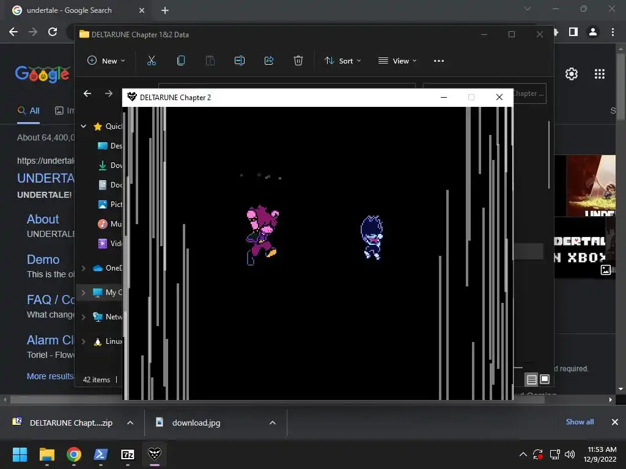
Task: Open PowerShell from the taskbar
Action: (101, 454)
